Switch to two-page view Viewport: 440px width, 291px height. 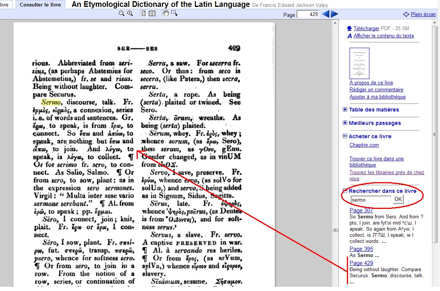(152, 13)
